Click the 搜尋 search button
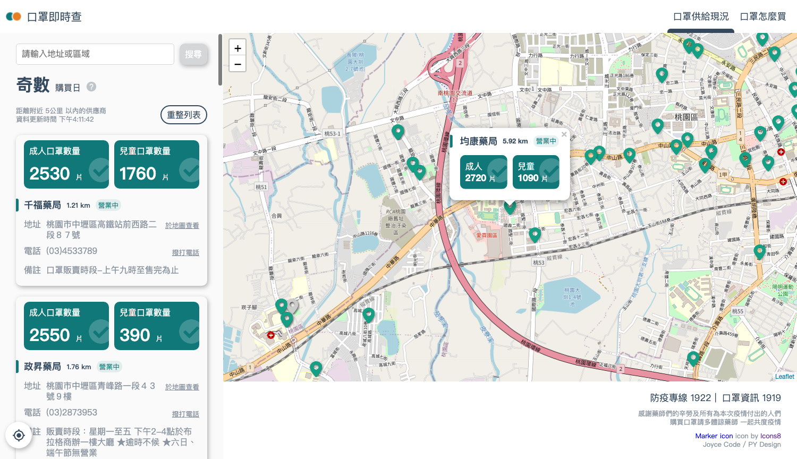Screen dimensions: 797x459 coord(193,54)
